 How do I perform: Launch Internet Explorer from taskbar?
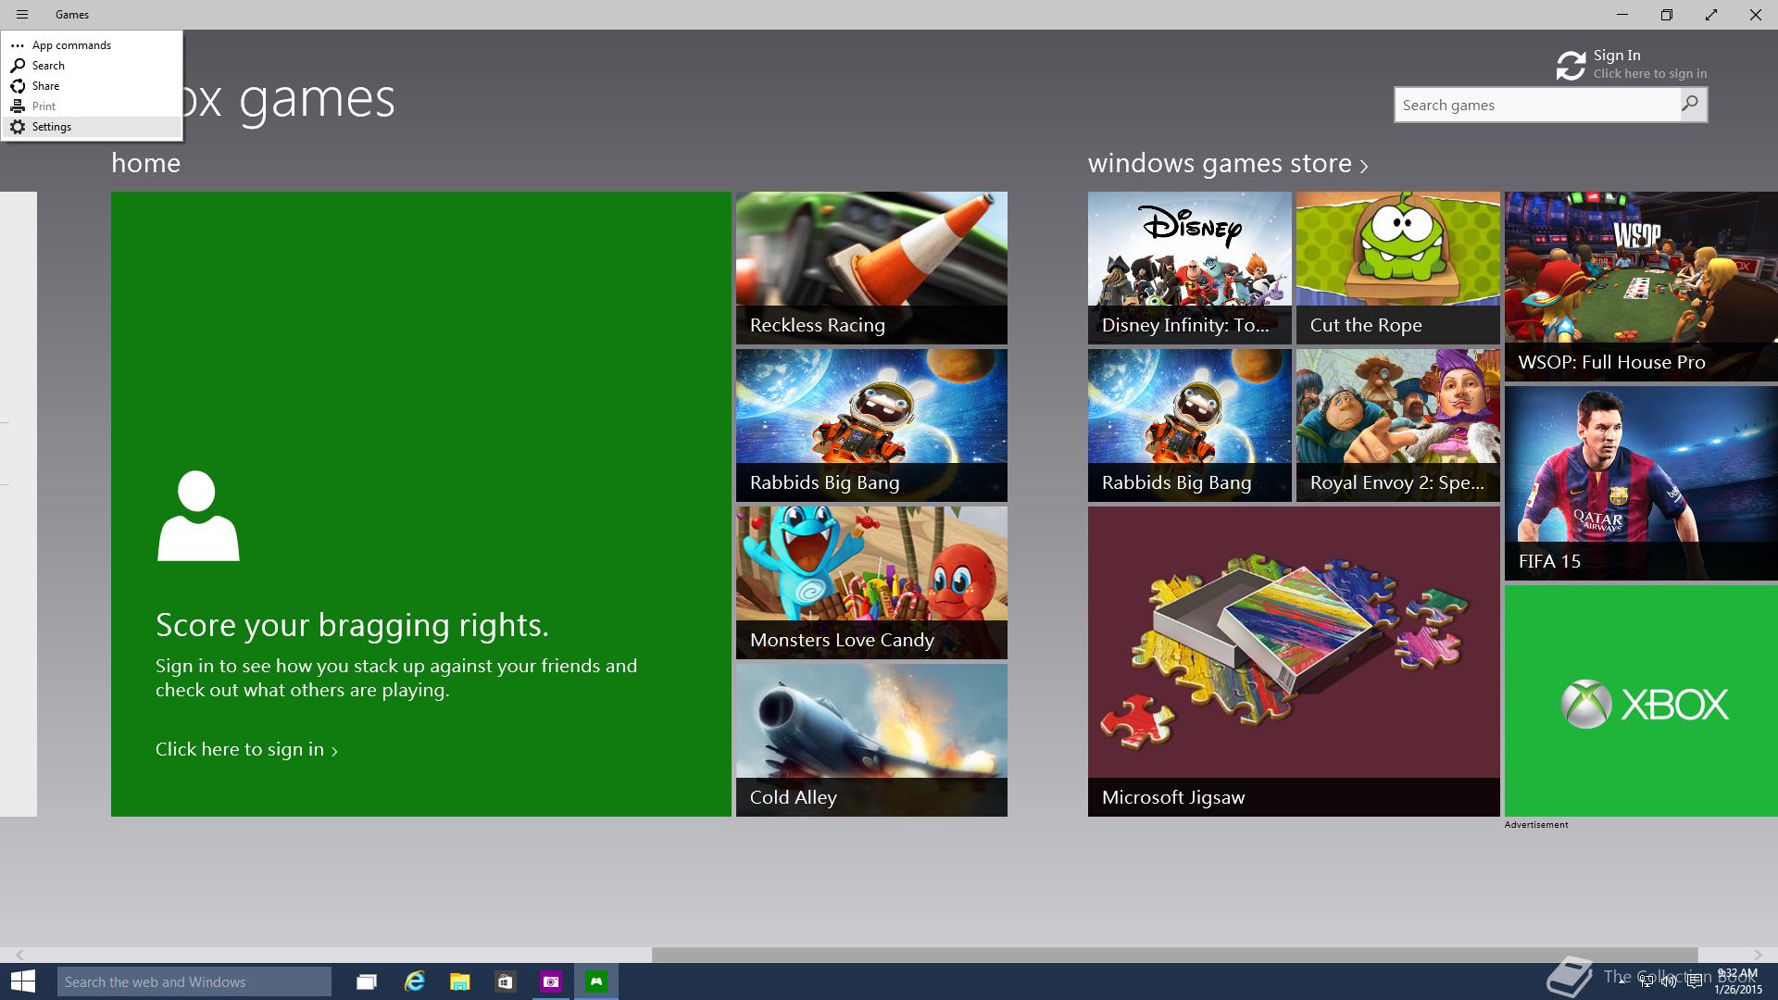[414, 981]
